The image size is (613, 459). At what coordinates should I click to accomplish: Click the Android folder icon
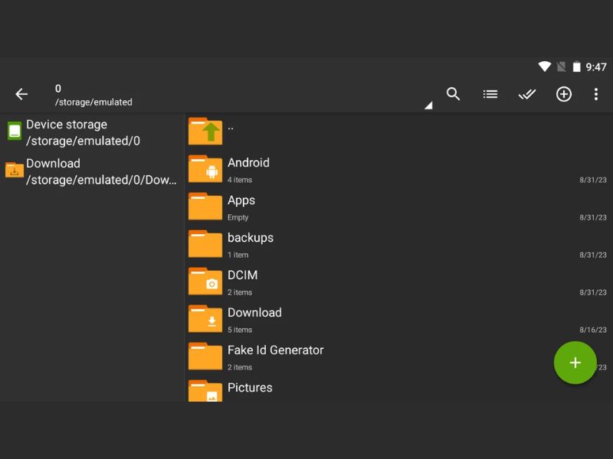point(205,168)
